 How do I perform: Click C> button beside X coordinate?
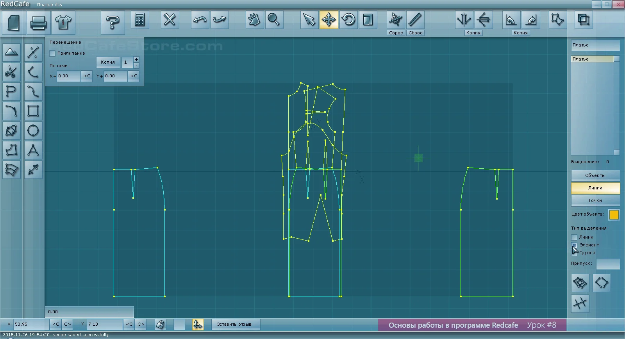coord(68,324)
